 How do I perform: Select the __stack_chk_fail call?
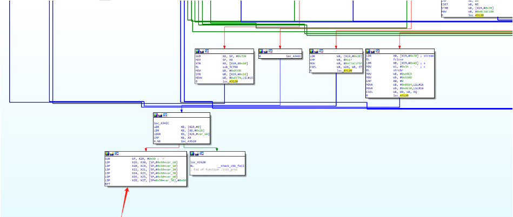coord(230,166)
